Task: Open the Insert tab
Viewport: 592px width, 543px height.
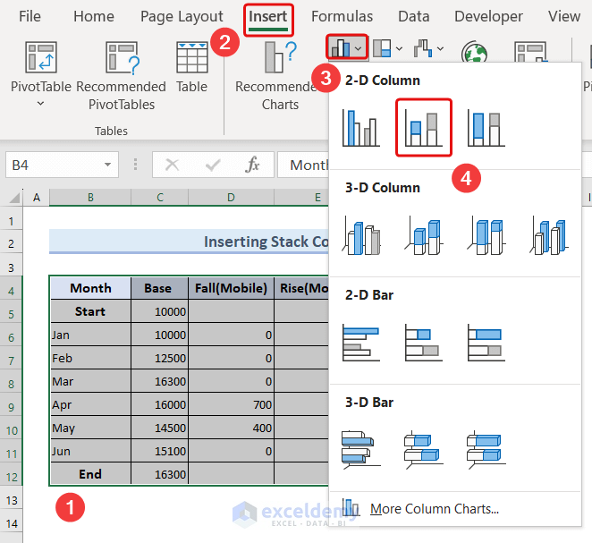Action: tap(268, 17)
